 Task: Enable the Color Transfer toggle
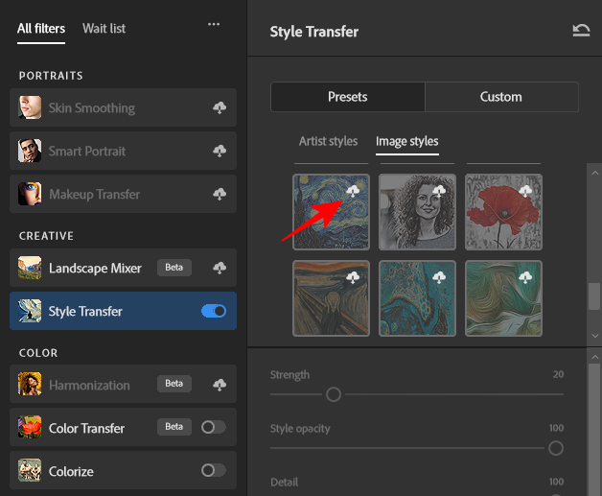click(x=214, y=427)
